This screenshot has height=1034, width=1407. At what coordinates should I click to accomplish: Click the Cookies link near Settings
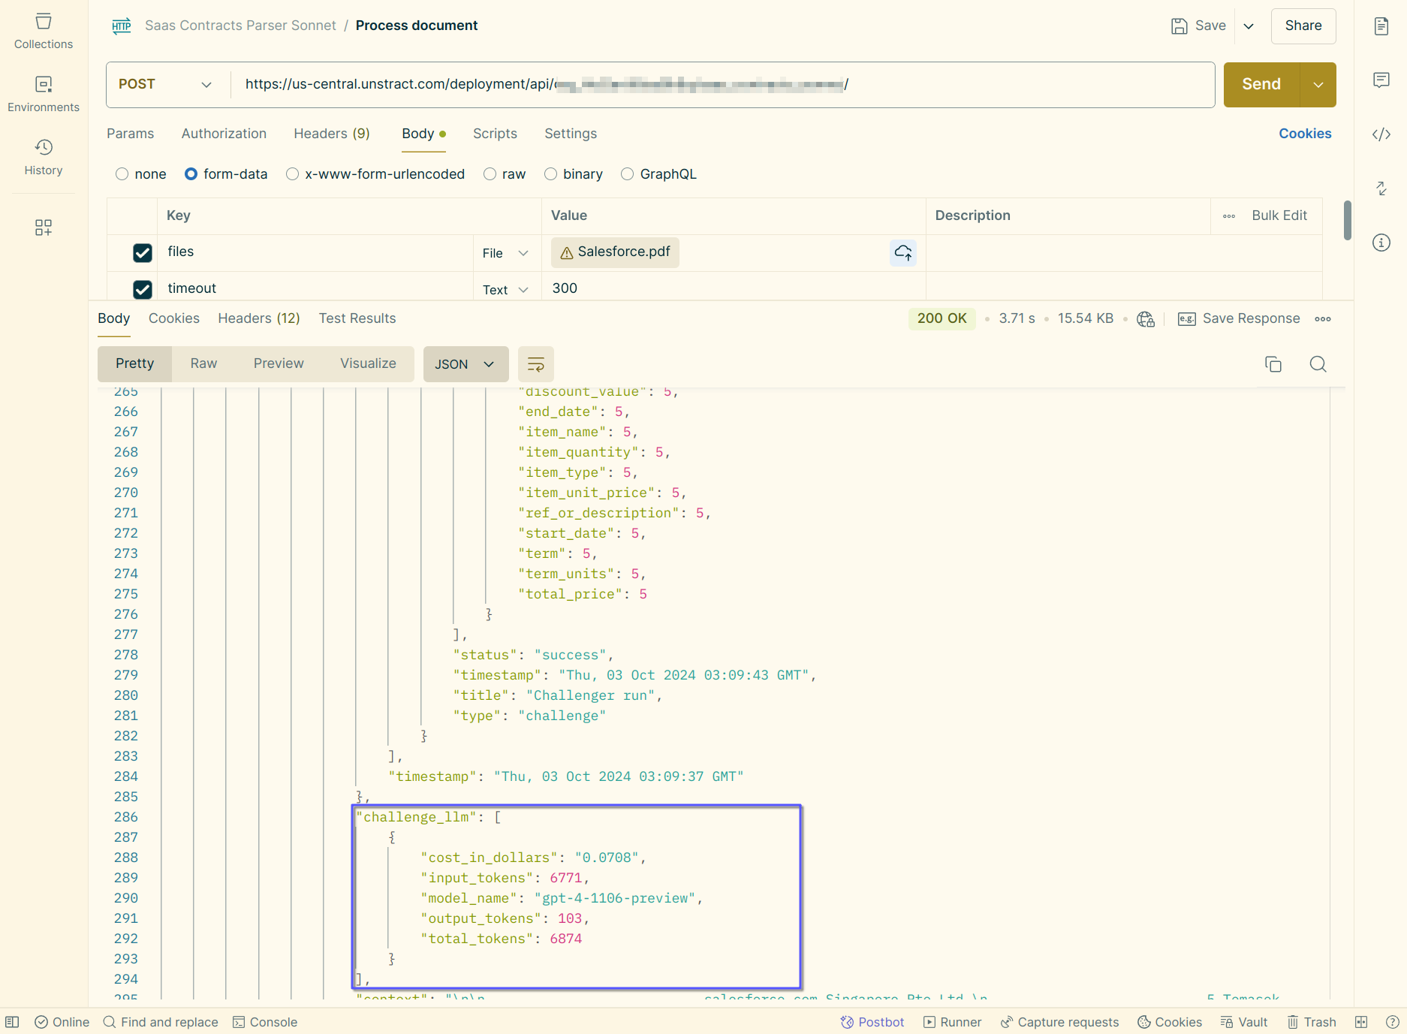click(x=1305, y=134)
